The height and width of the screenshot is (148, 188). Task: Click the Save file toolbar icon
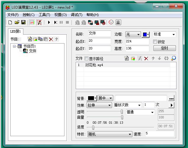pyautogui.click(x=23, y=22)
